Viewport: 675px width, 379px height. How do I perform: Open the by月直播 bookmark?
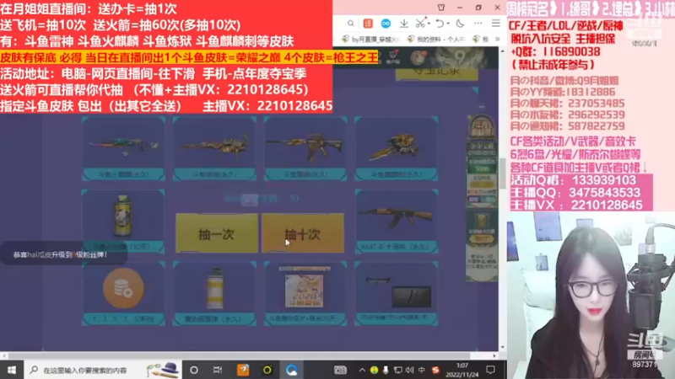click(x=370, y=39)
